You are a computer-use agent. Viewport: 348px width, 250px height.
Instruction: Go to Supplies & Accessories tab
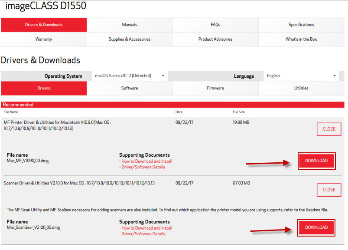point(130,39)
